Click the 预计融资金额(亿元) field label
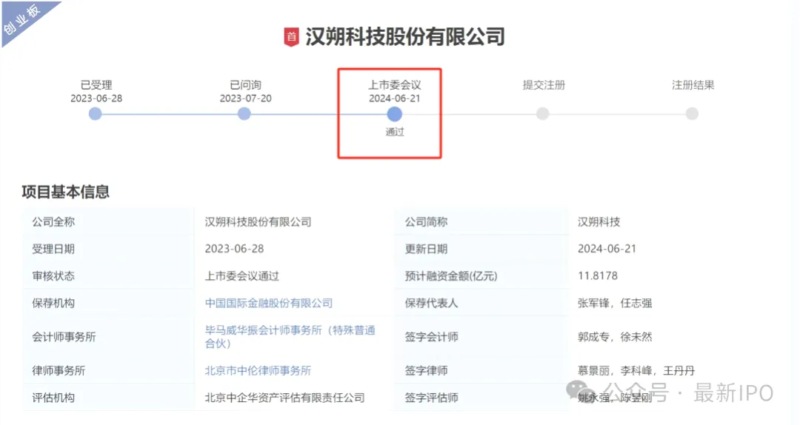 point(451,276)
